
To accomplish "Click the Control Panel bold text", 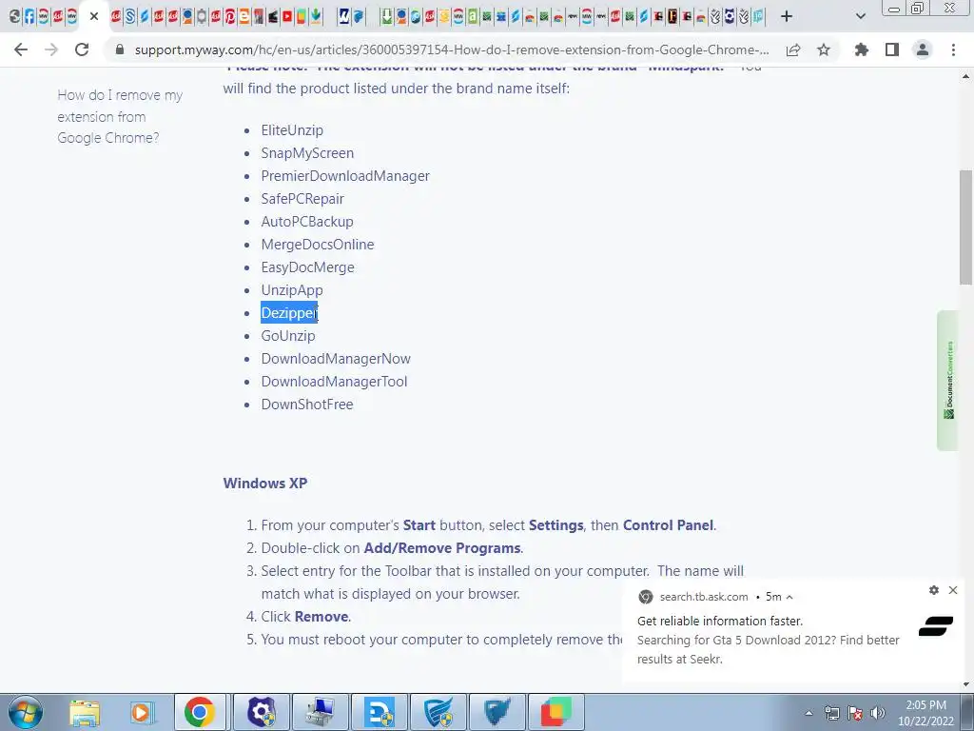I will [x=668, y=525].
